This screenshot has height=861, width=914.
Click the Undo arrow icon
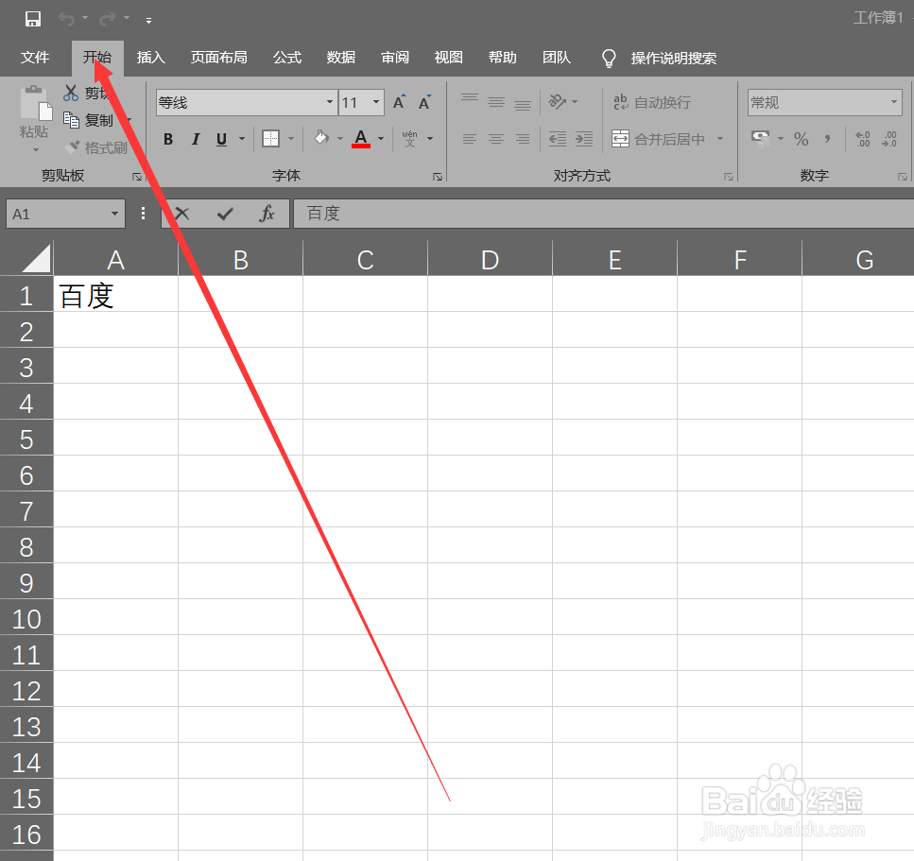click(66, 19)
